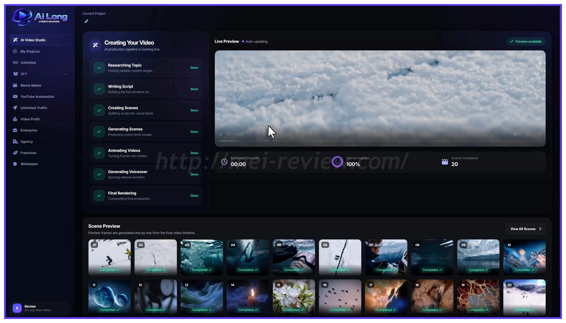
Task: Click the YouTube Automation icon
Action: tap(15, 97)
